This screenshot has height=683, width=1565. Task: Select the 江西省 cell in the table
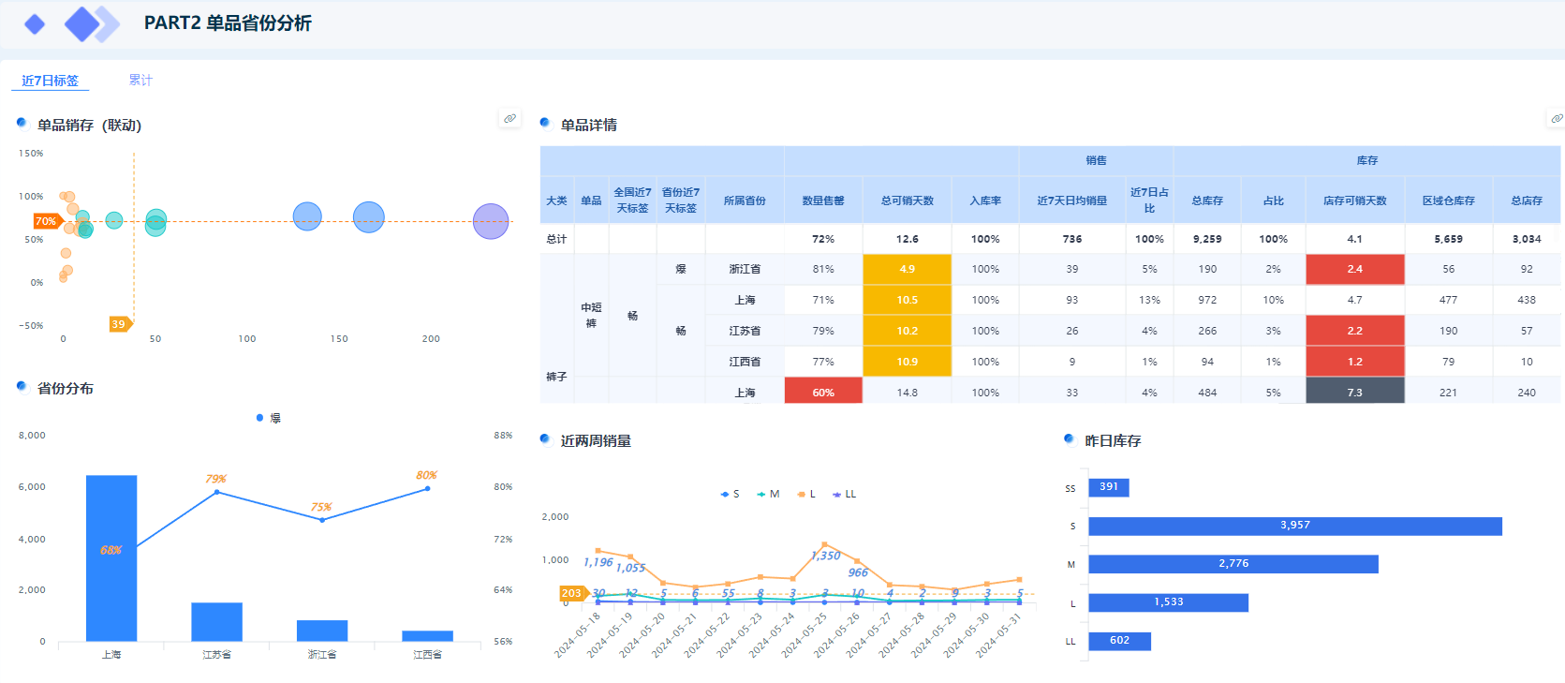[745, 362]
